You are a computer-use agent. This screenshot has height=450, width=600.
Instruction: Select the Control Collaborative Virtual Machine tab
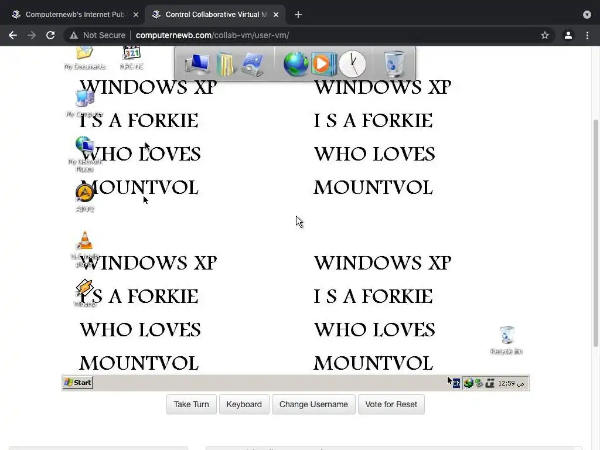pyautogui.click(x=214, y=15)
